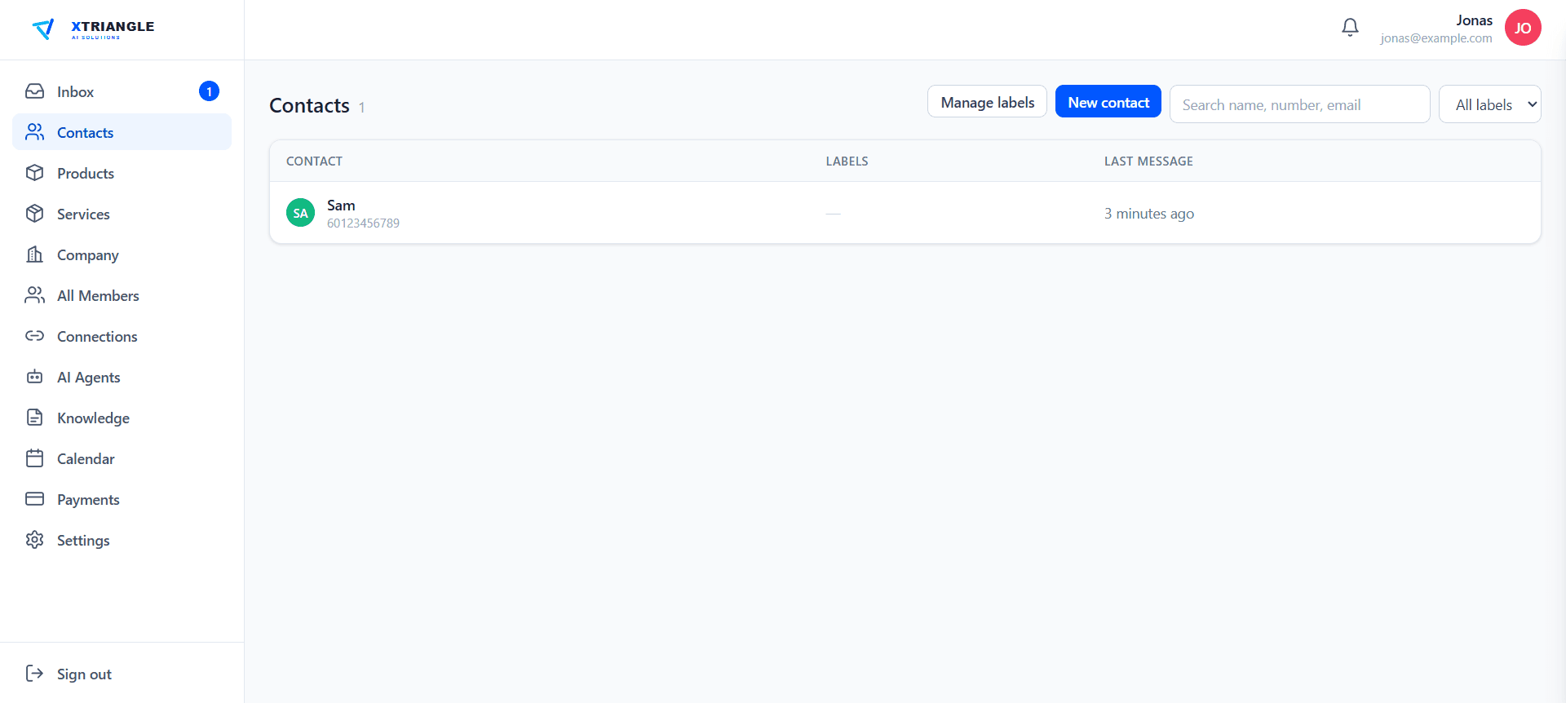1566x703 pixels.
Task: Click the LABELS column header
Action: click(847, 161)
